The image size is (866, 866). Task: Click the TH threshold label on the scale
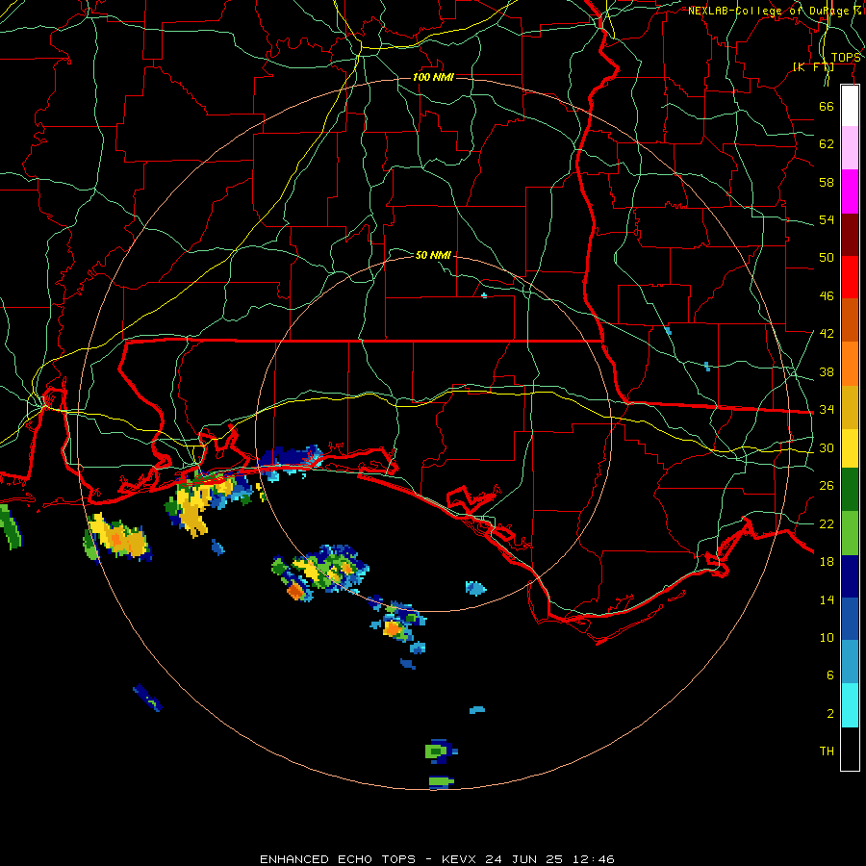point(827,751)
